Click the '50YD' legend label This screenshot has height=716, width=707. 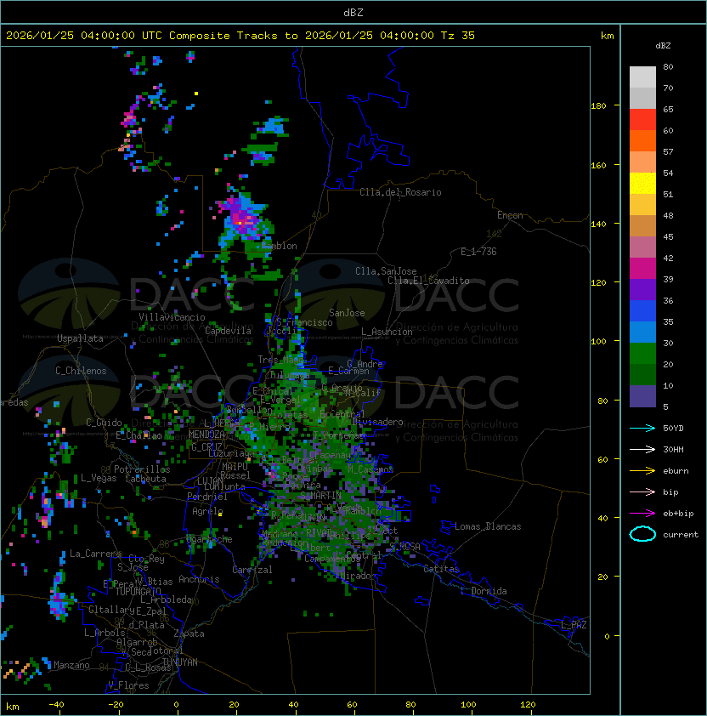(x=673, y=429)
